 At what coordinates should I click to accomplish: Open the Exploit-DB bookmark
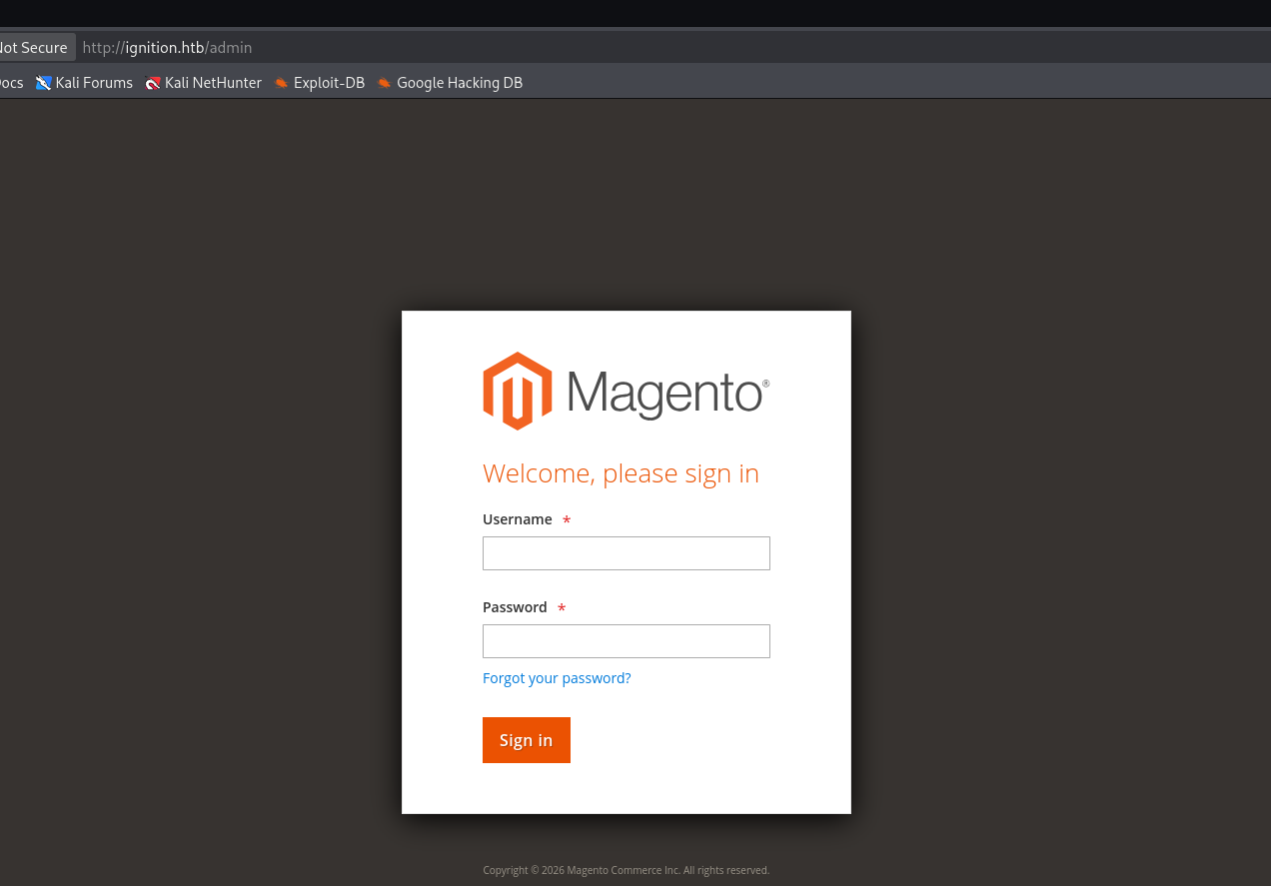(x=328, y=83)
